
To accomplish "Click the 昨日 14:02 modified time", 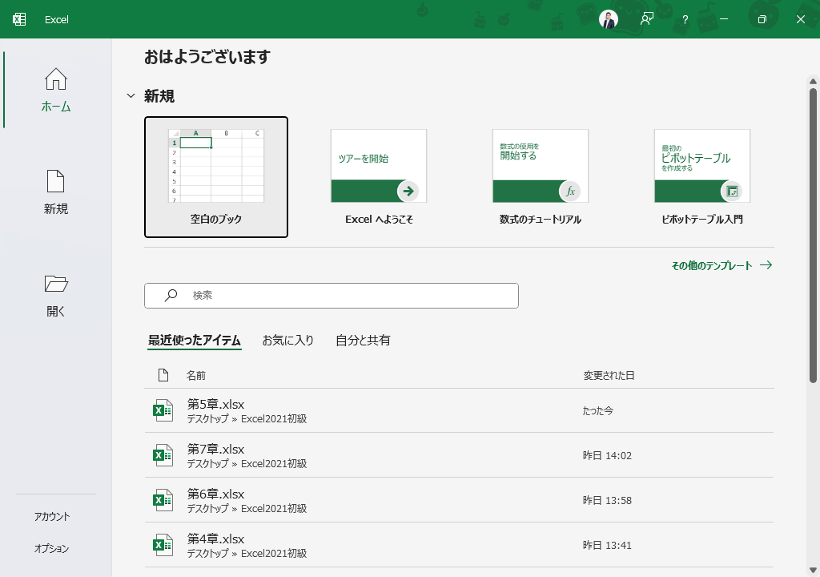I will click(607, 455).
